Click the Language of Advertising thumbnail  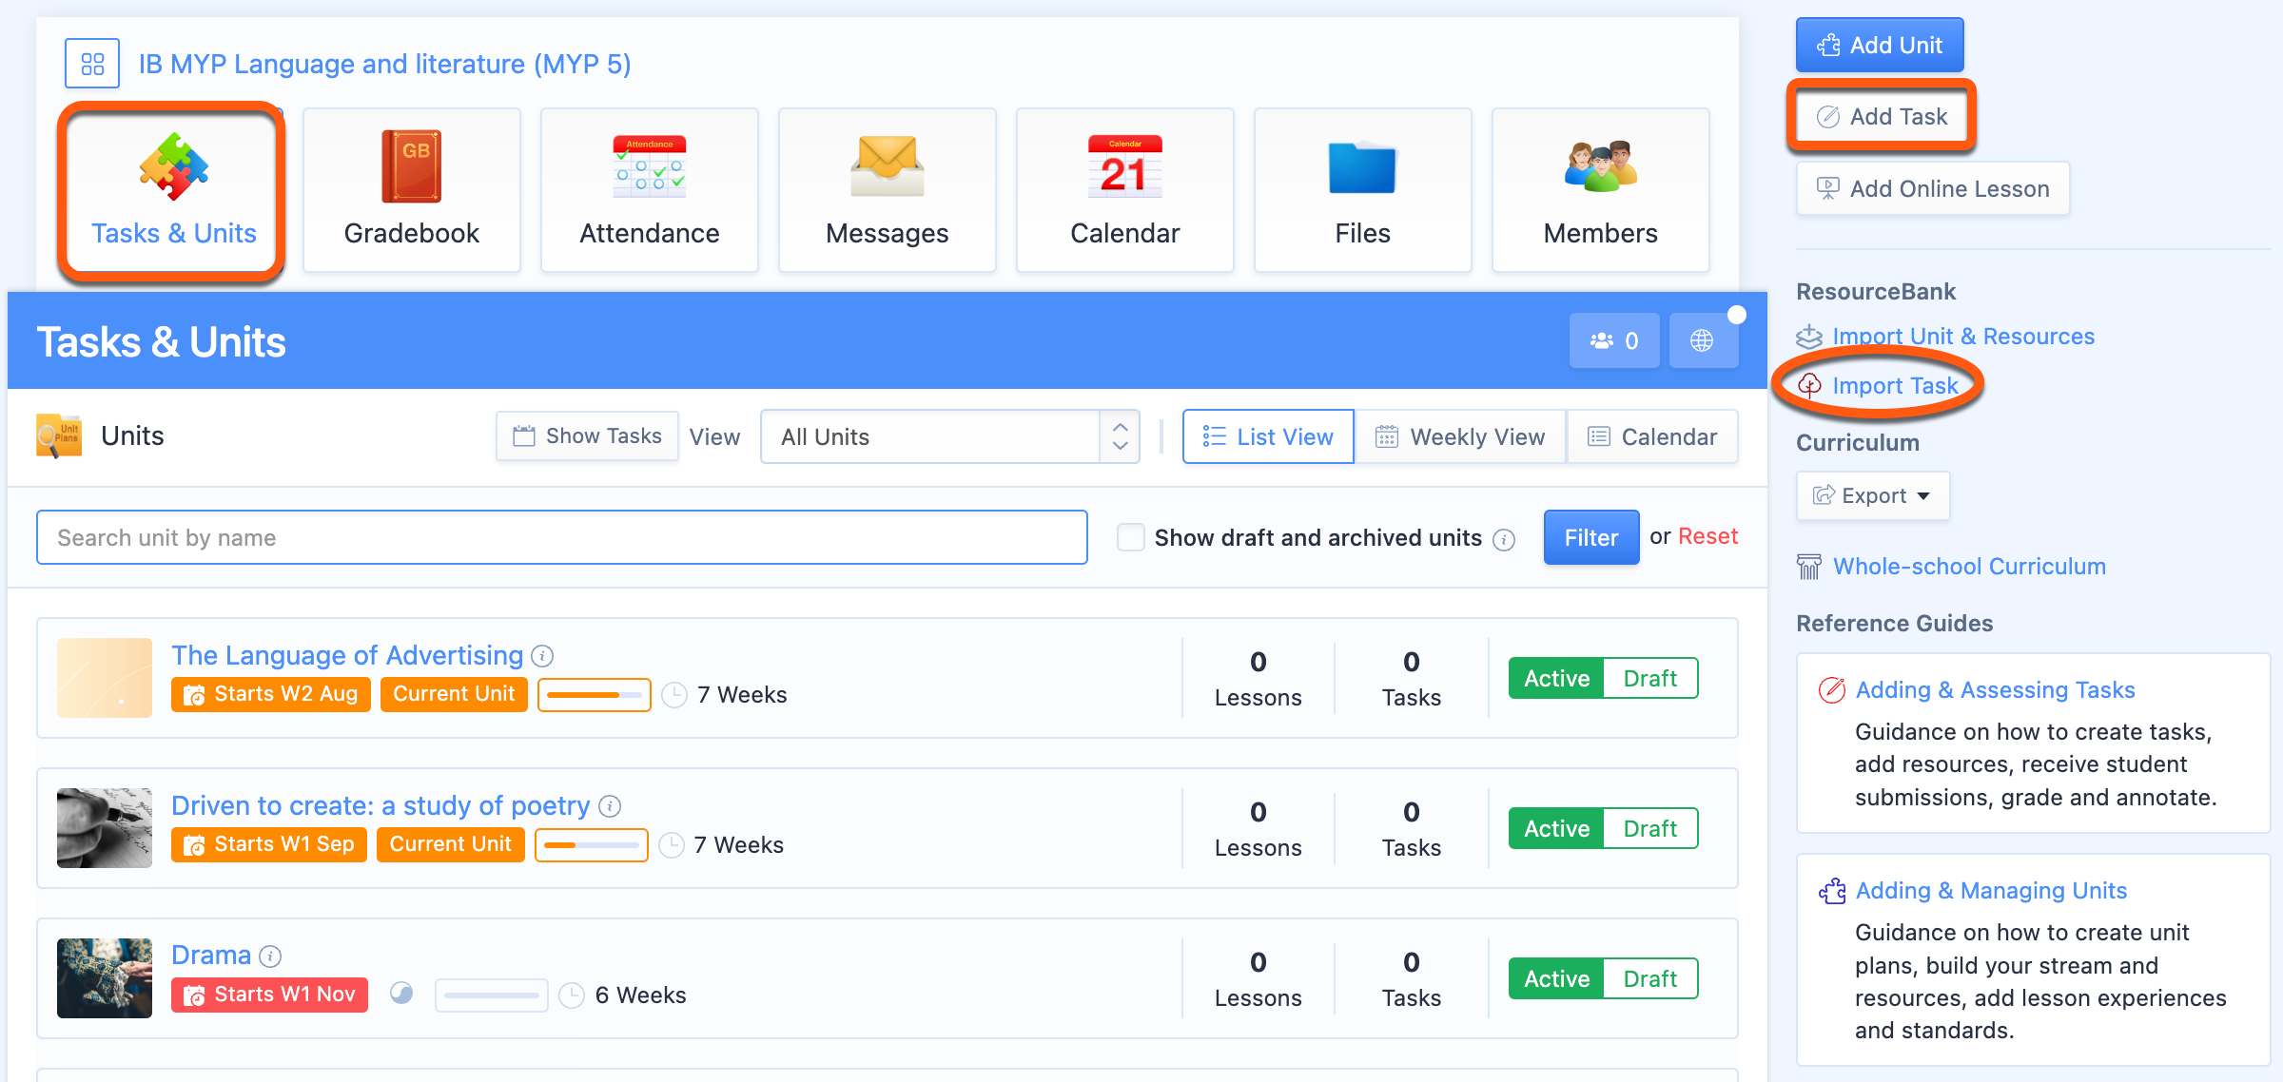(x=105, y=678)
